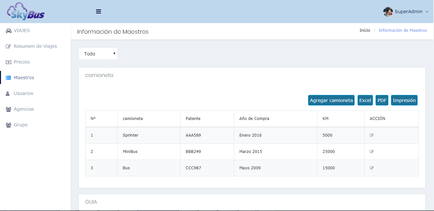Viewport: 434px width, 211px height.
Task: Click edit icon for MiniBus row
Action: [372, 152]
